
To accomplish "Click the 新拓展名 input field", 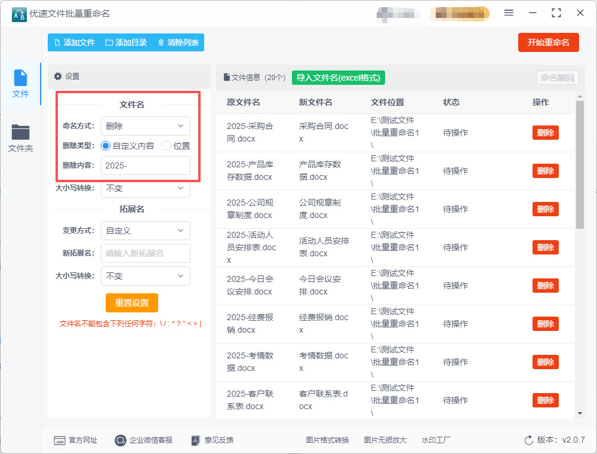I will pyautogui.click(x=146, y=253).
